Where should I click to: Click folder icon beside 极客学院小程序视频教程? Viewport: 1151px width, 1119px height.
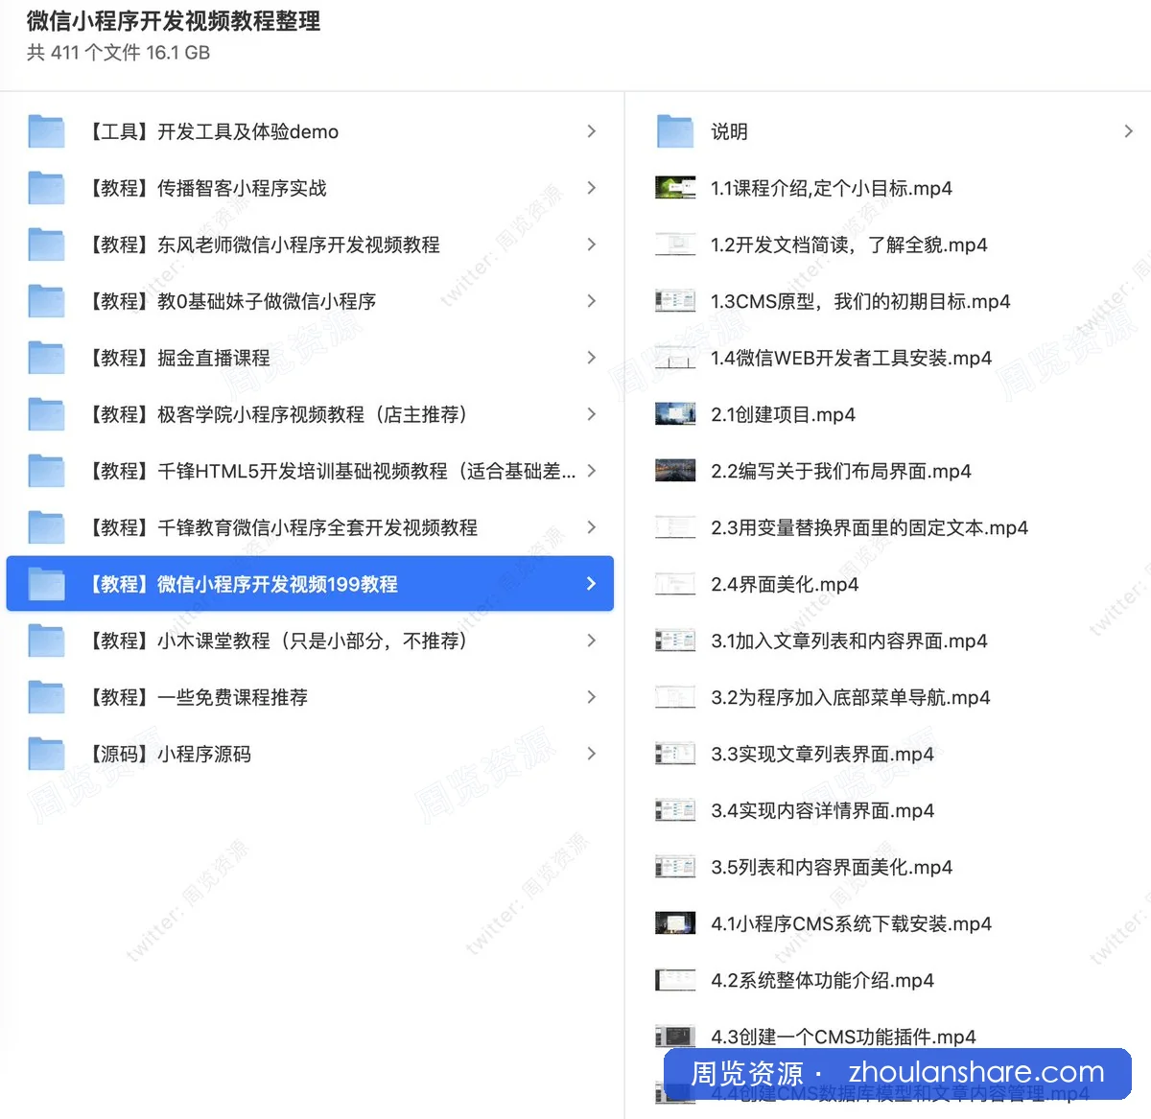[46, 414]
